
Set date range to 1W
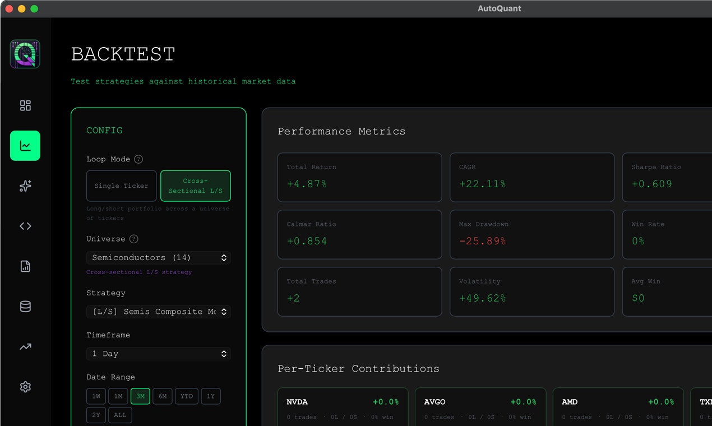96,396
